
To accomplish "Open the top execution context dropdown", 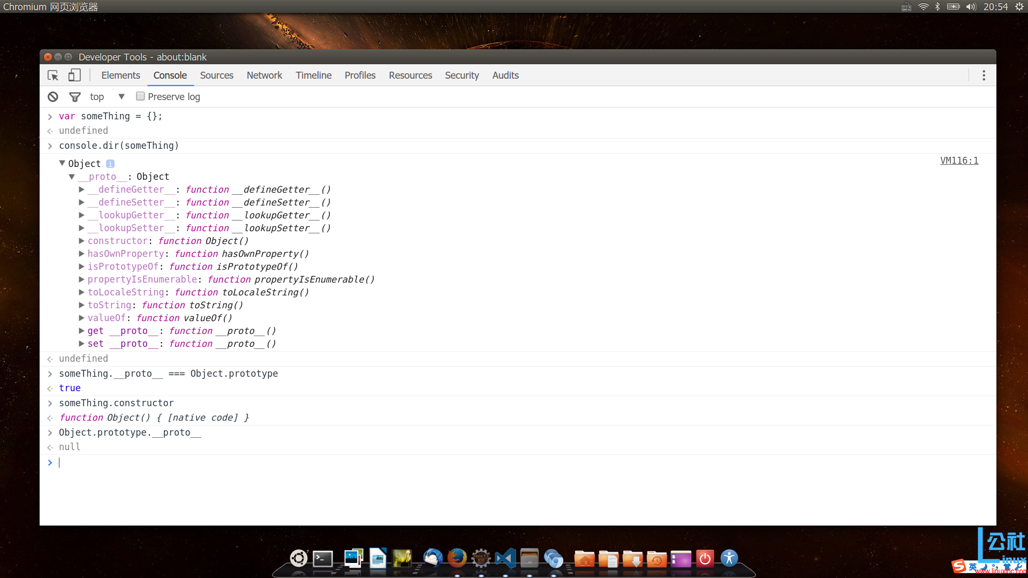I will (x=107, y=97).
